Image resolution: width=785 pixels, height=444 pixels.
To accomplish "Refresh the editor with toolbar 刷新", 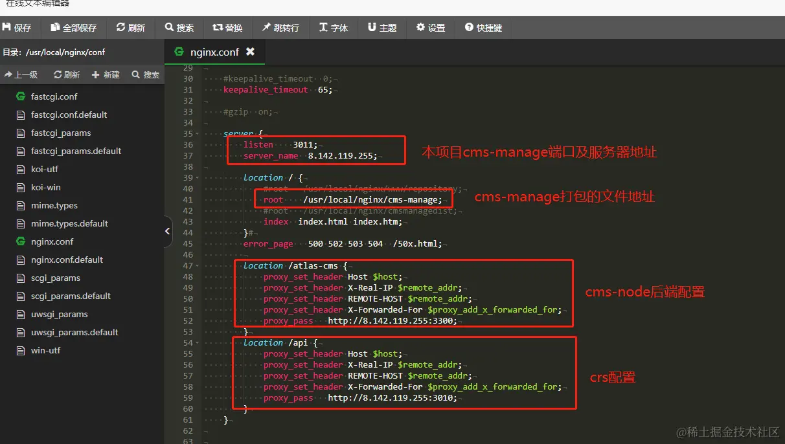I will 131,28.
